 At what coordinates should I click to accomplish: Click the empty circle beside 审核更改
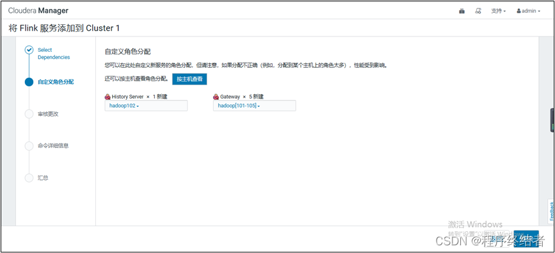(x=29, y=114)
